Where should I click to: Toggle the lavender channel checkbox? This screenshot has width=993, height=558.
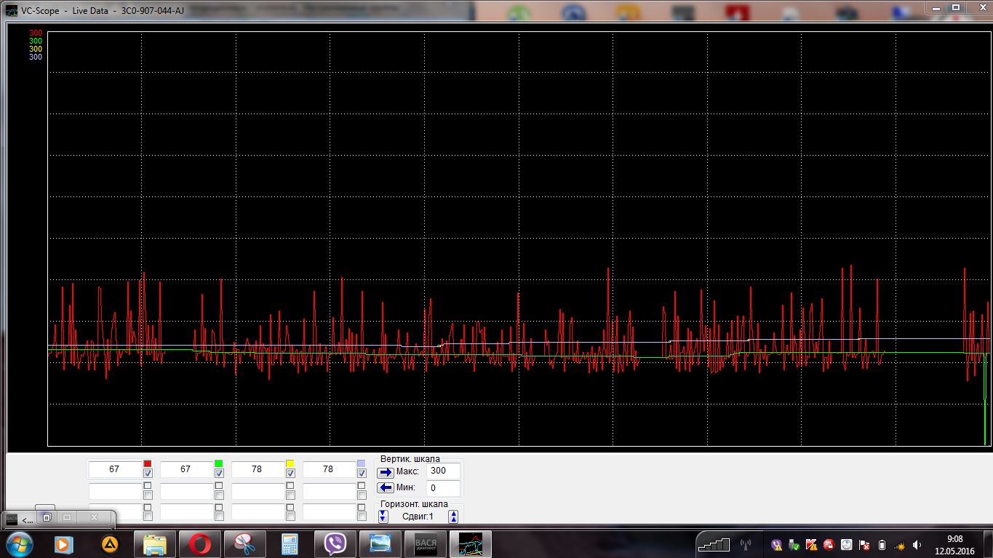point(362,474)
